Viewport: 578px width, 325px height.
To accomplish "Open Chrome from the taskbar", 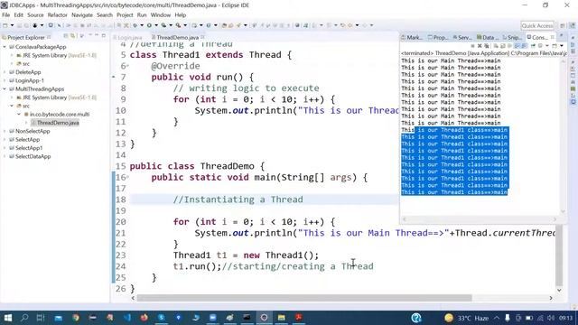I will click(x=76, y=318).
